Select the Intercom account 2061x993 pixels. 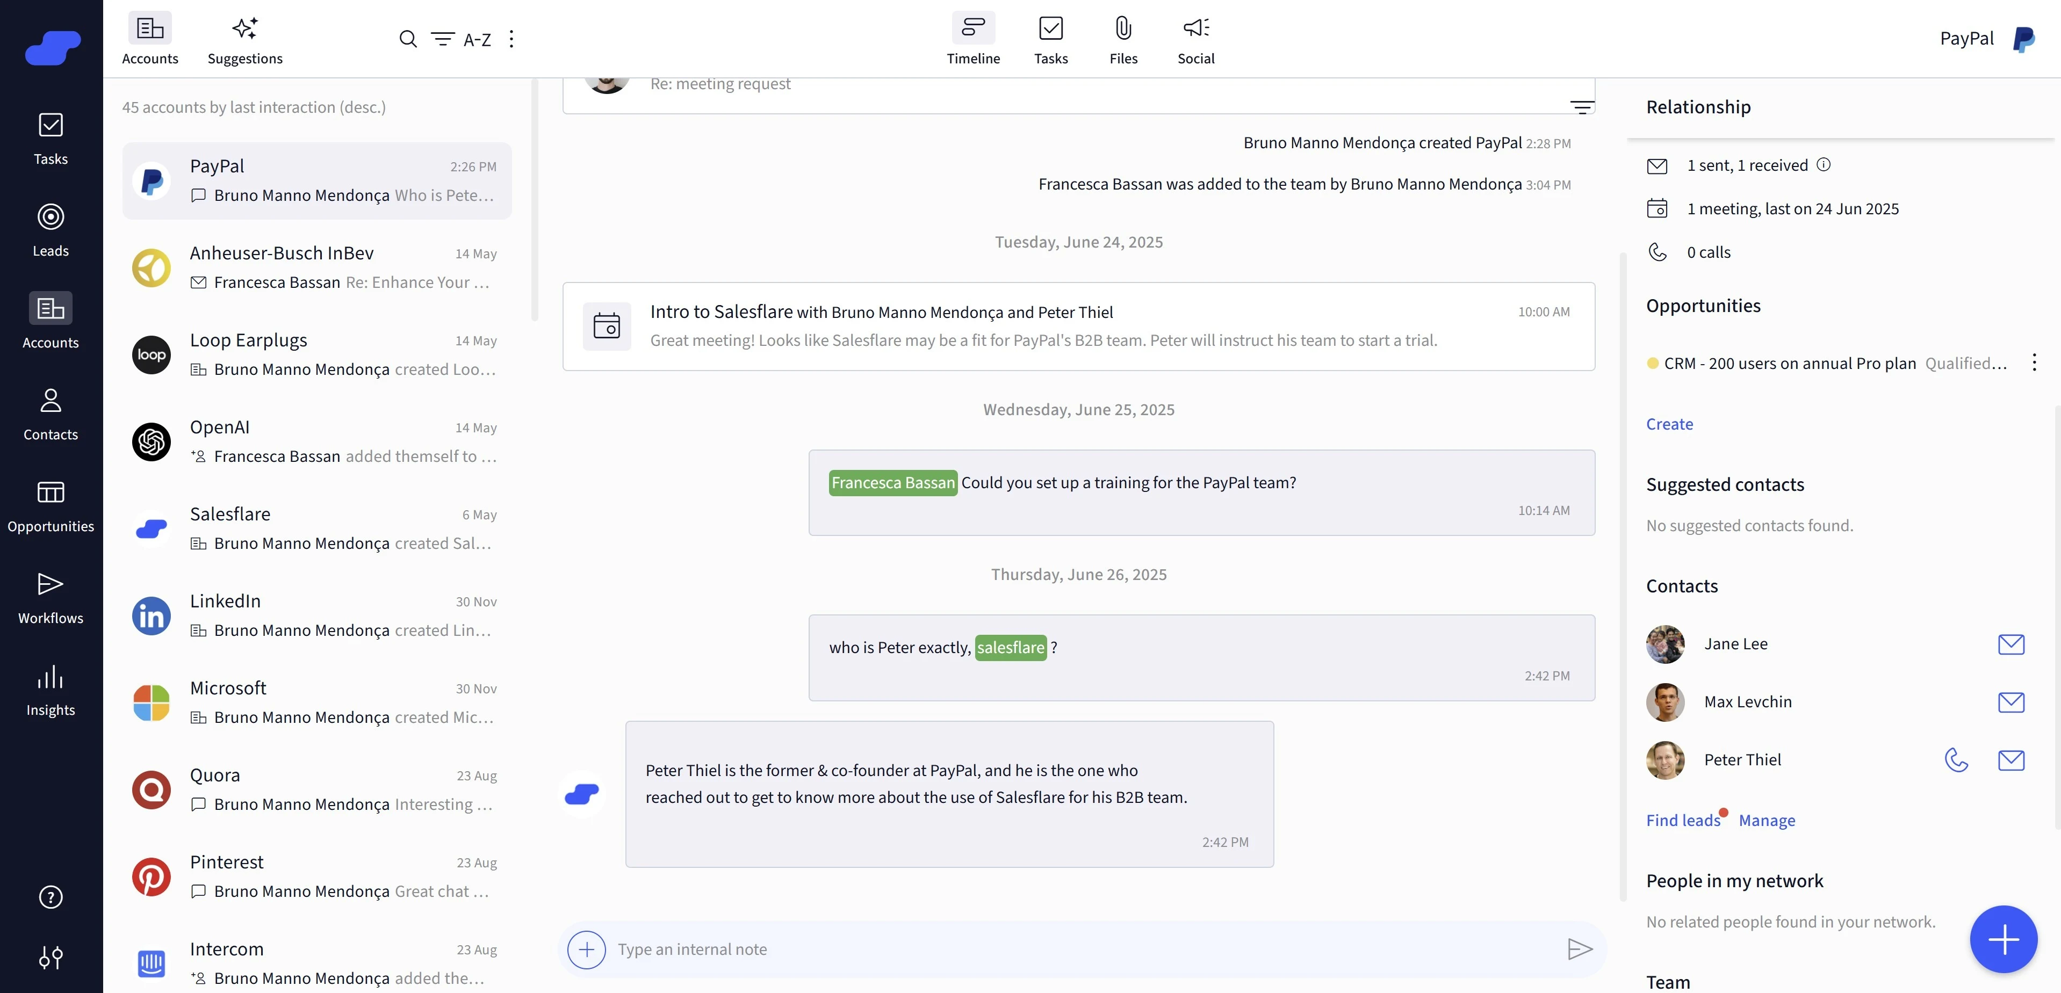317,960
